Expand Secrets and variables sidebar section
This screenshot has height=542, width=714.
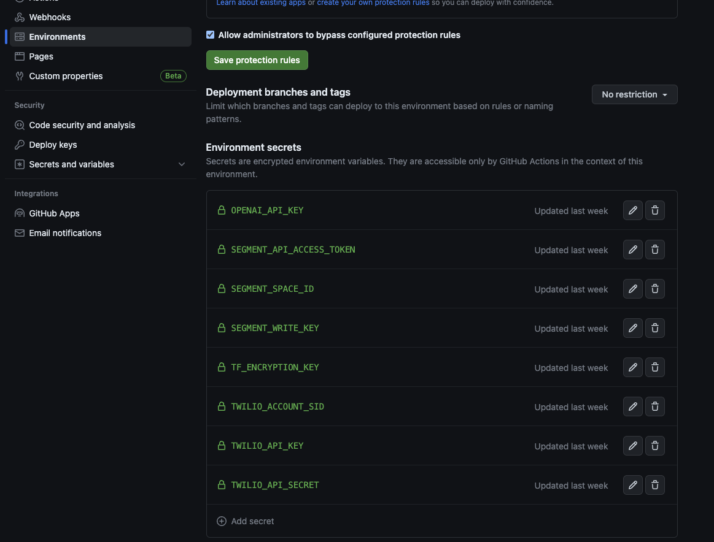pos(181,164)
